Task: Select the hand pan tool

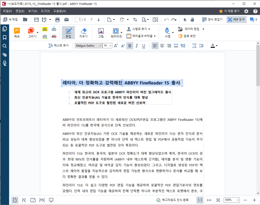Action: [x=192, y=19]
